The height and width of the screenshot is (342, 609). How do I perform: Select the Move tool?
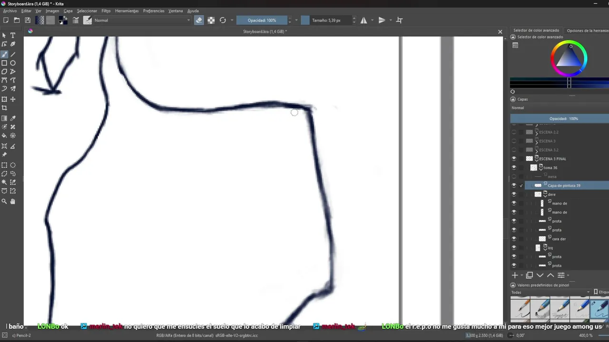tap(13, 99)
